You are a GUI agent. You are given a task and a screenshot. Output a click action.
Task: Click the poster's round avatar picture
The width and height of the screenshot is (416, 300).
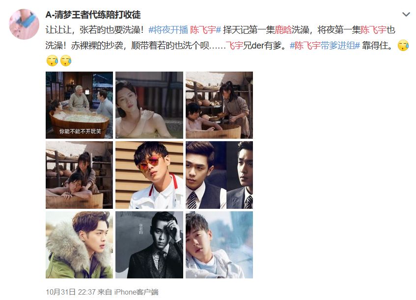[24, 24]
